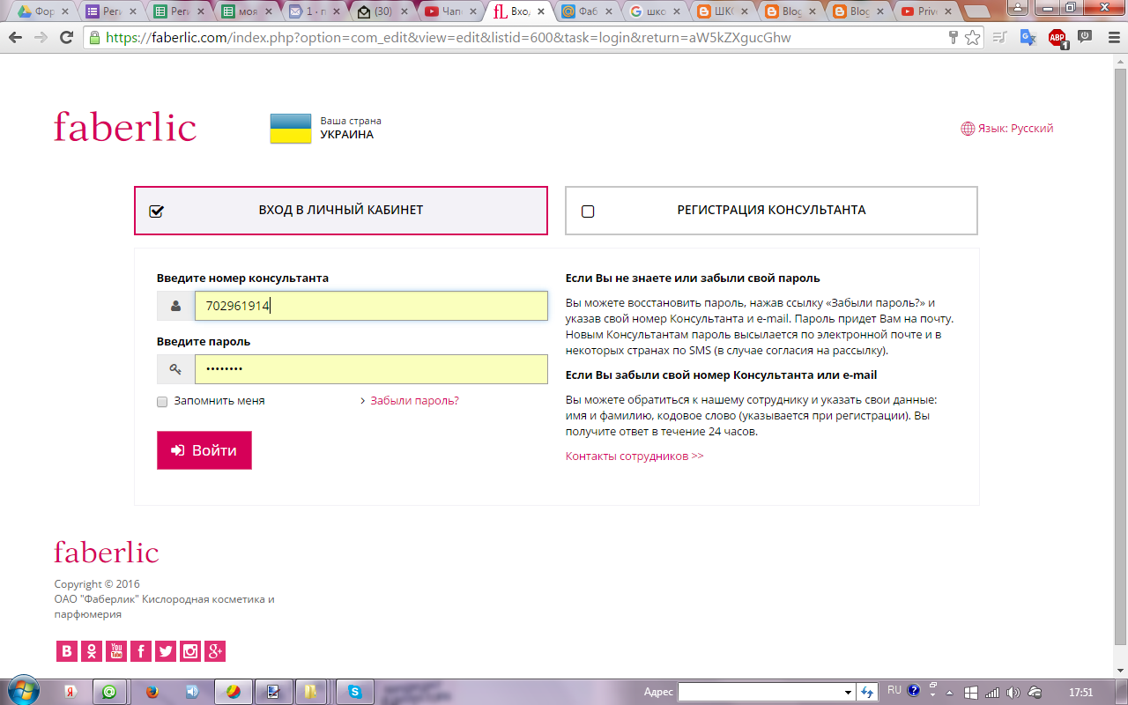Tick the РЕГИСТРАЦИЯ КОНСУЛЬТАНТА checkbox
The height and width of the screenshot is (705, 1128).
[x=588, y=211]
